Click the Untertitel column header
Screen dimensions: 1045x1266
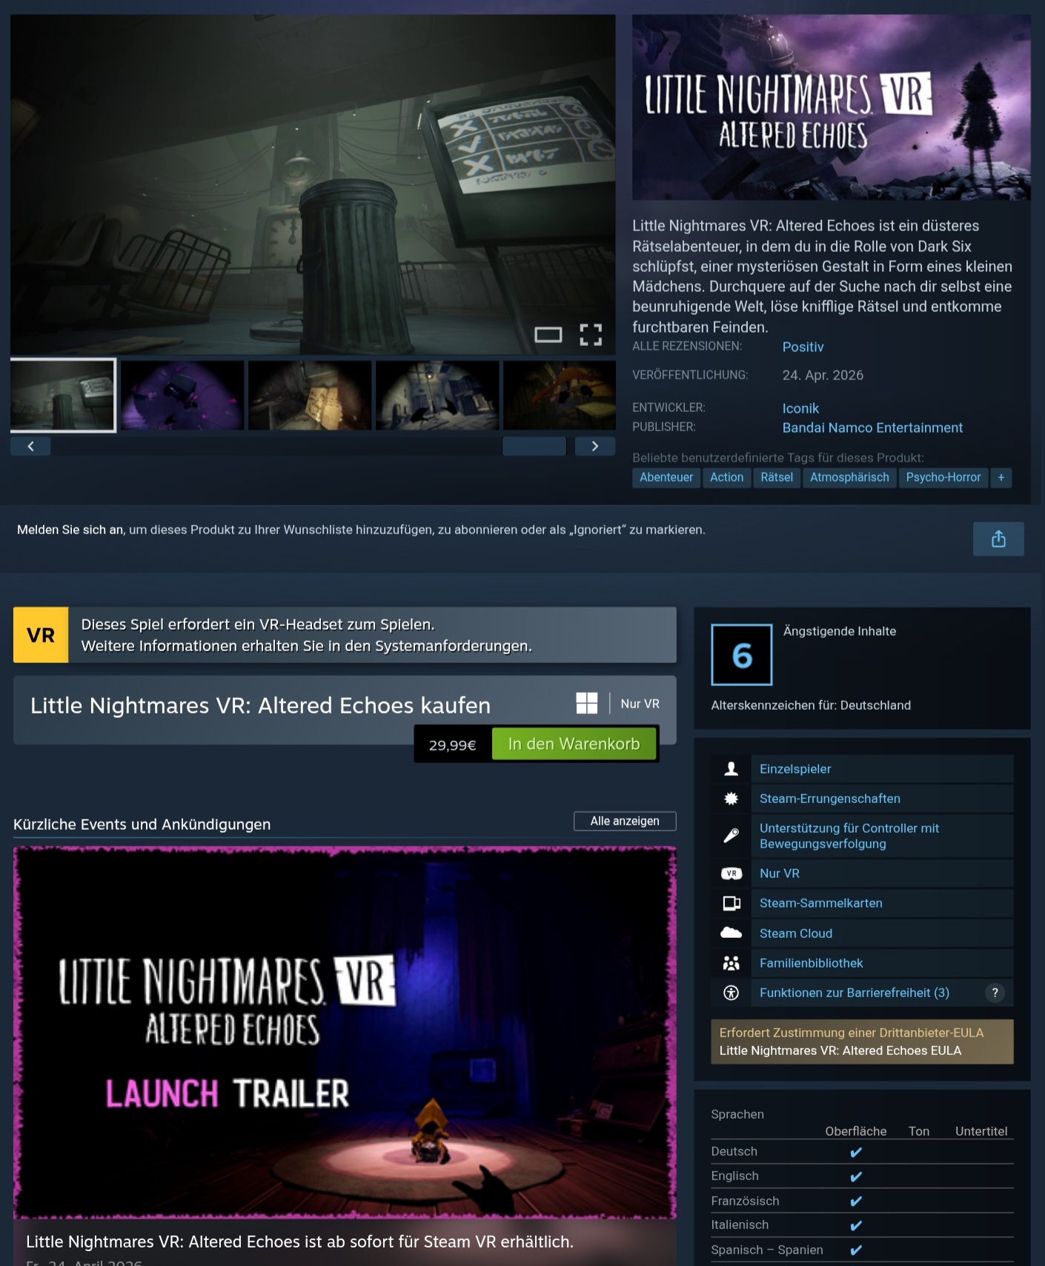pyautogui.click(x=981, y=1131)
